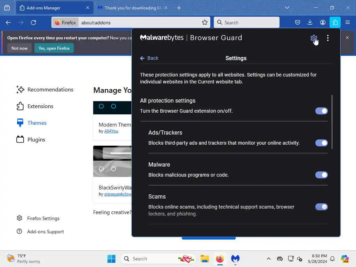Viewport: 356px width, 267px height.
Task: Open Recommendations in add-ons sidebar
Action: tap(45, 89)
